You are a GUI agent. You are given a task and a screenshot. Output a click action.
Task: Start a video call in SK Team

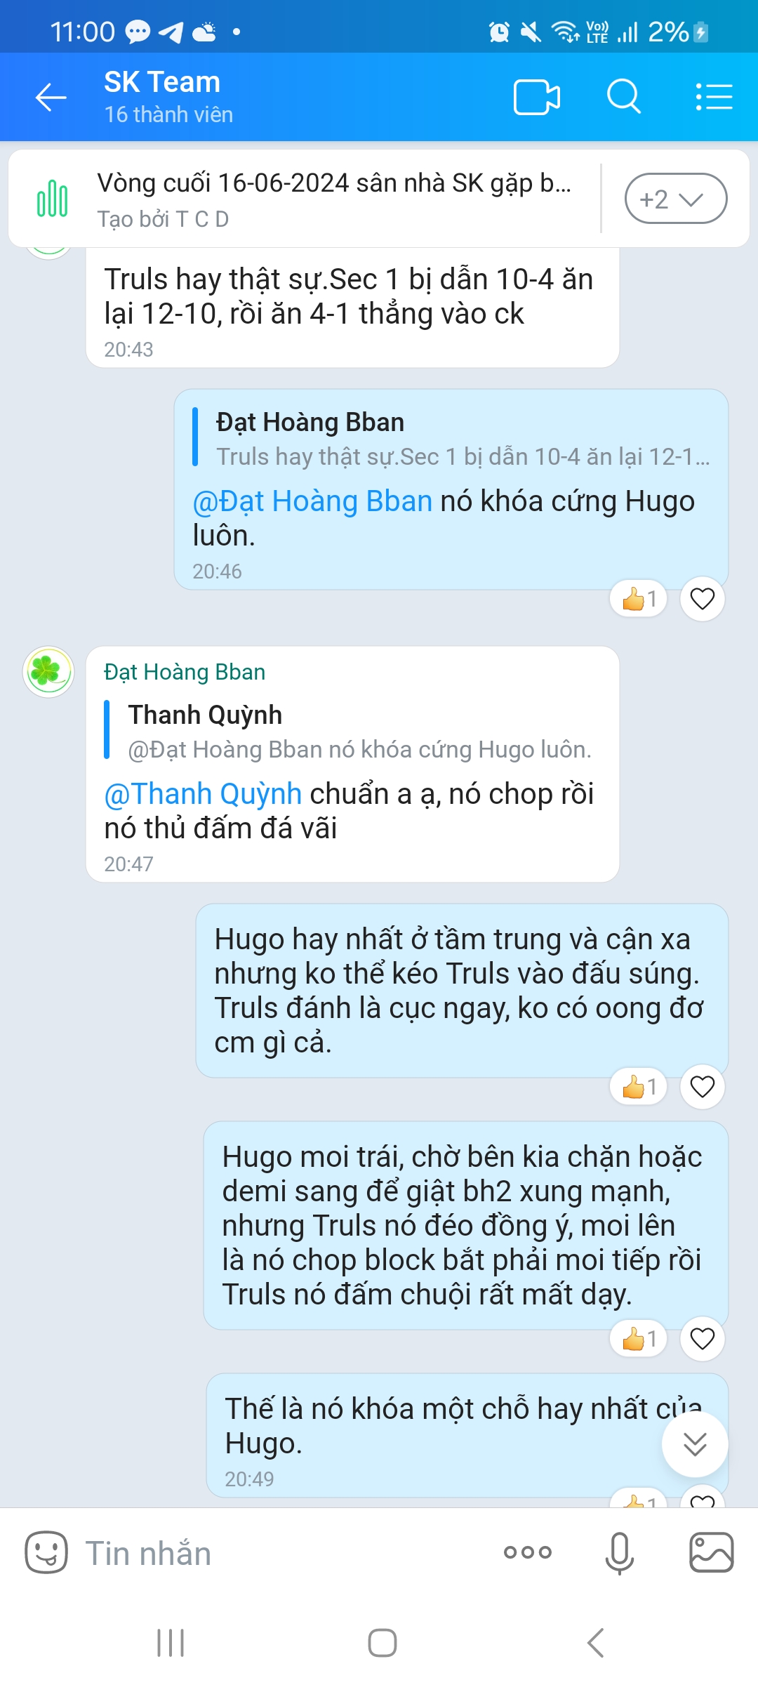[x=537, y=97]
